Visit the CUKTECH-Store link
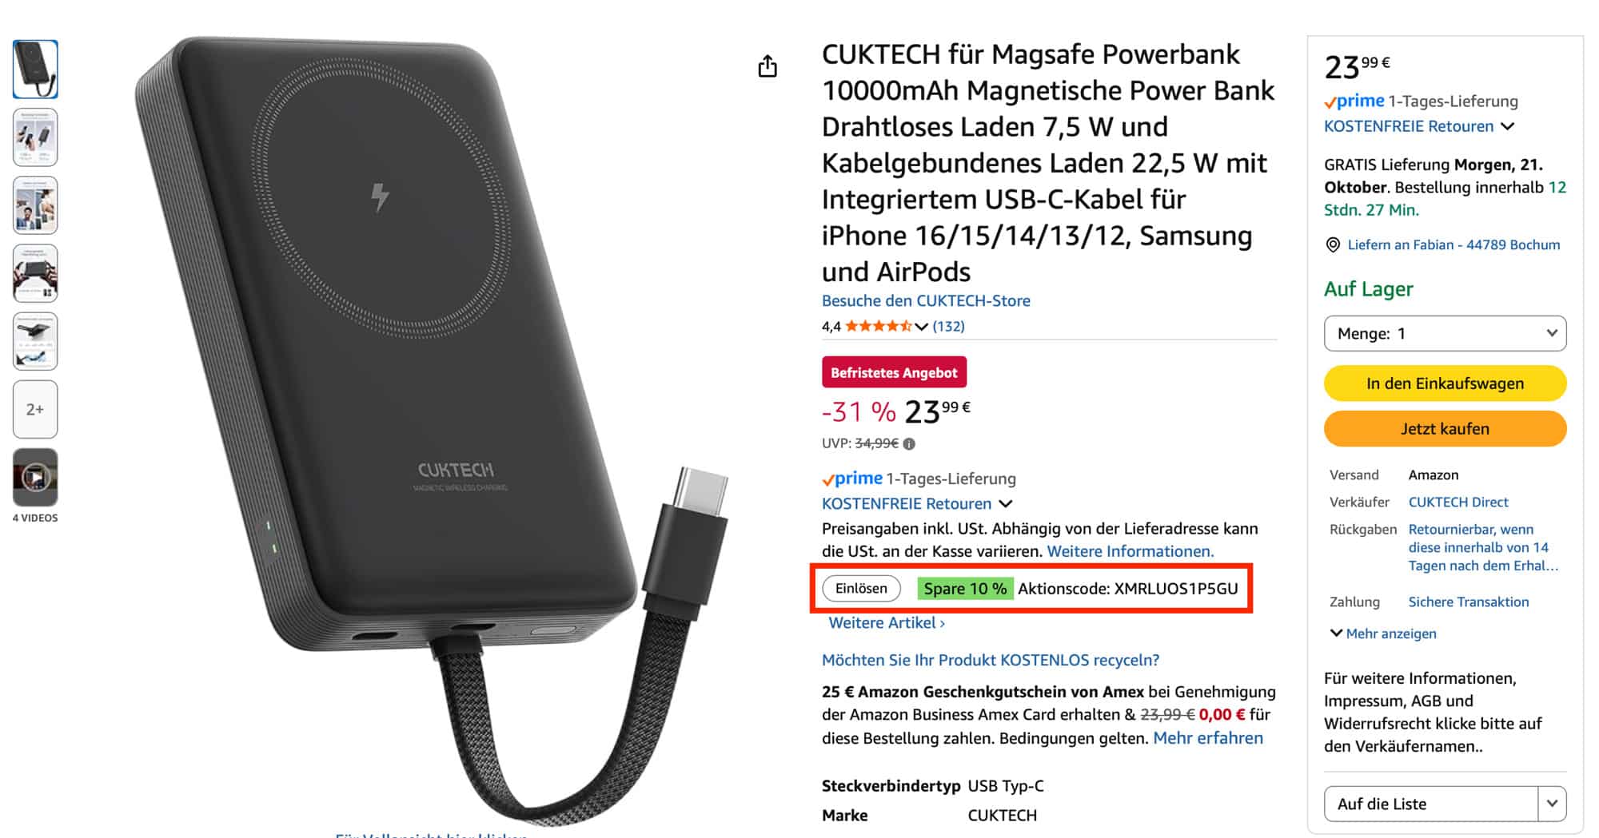The image size is (1599, 838). tap(926, 301)
